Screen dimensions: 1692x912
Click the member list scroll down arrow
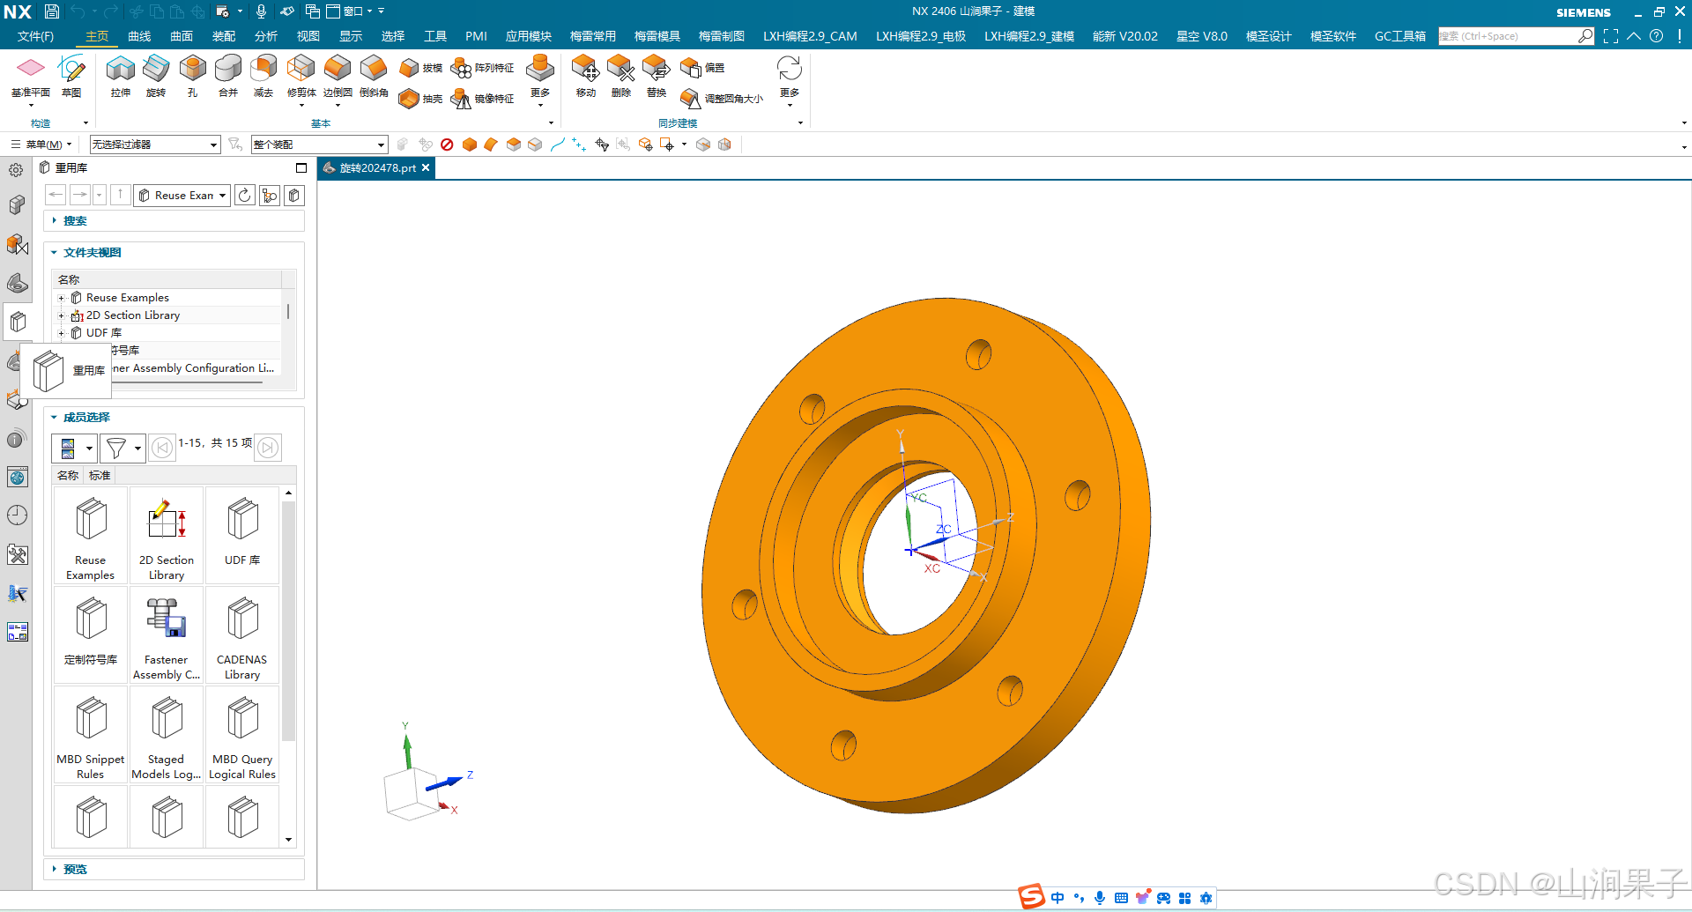coord(288,840)
